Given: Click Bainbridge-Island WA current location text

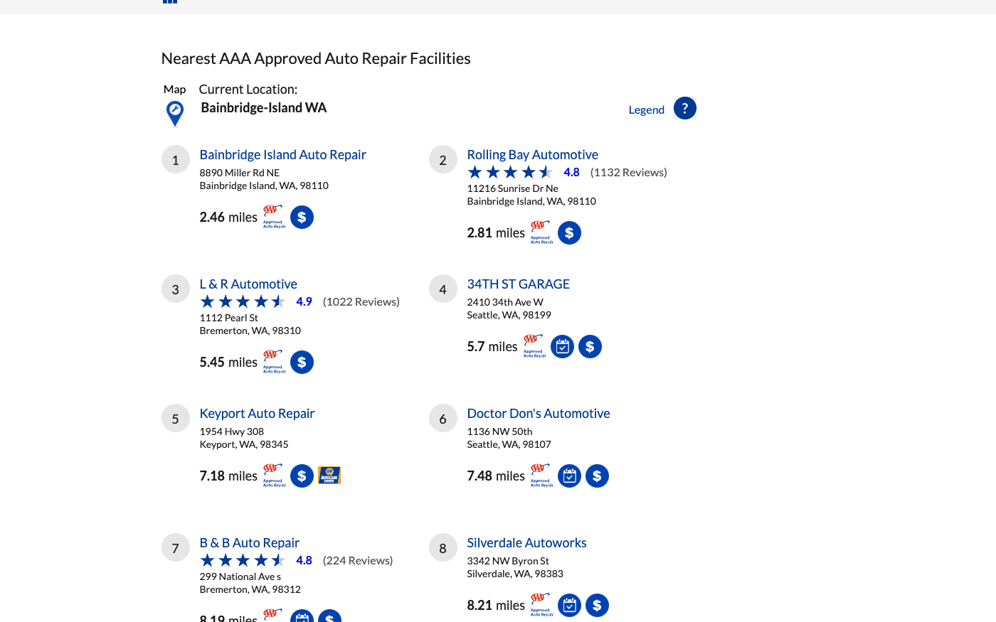Looking at the screenshot, I should pos(263,107).
